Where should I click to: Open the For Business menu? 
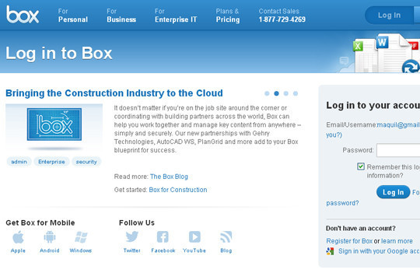[121, 16]
